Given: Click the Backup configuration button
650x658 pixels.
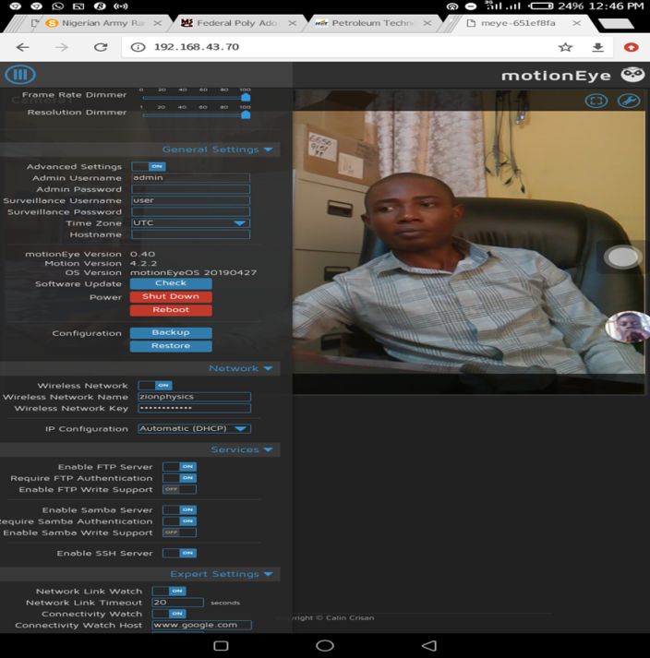Looking at the screenshot, I should click(x=171, y=333).
